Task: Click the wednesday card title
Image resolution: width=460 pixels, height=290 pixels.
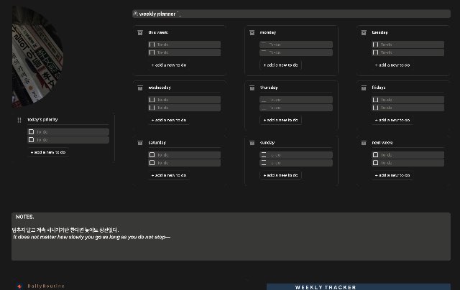Action: (160, 88)
